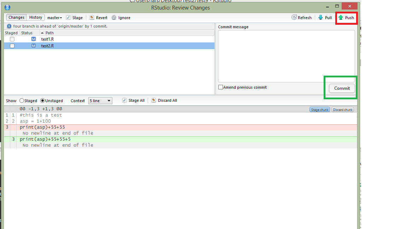Click the Stage All checkmark icon
The width and height of the screenshot is (407, 229).
(124, 100)
